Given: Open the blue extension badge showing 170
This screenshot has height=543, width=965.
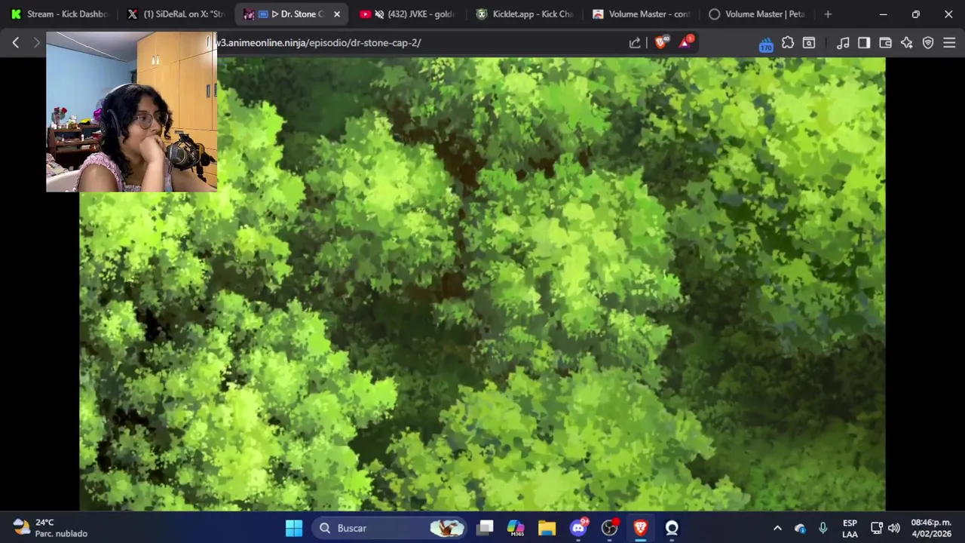Looking at the screenshot, I should (766, 44).
